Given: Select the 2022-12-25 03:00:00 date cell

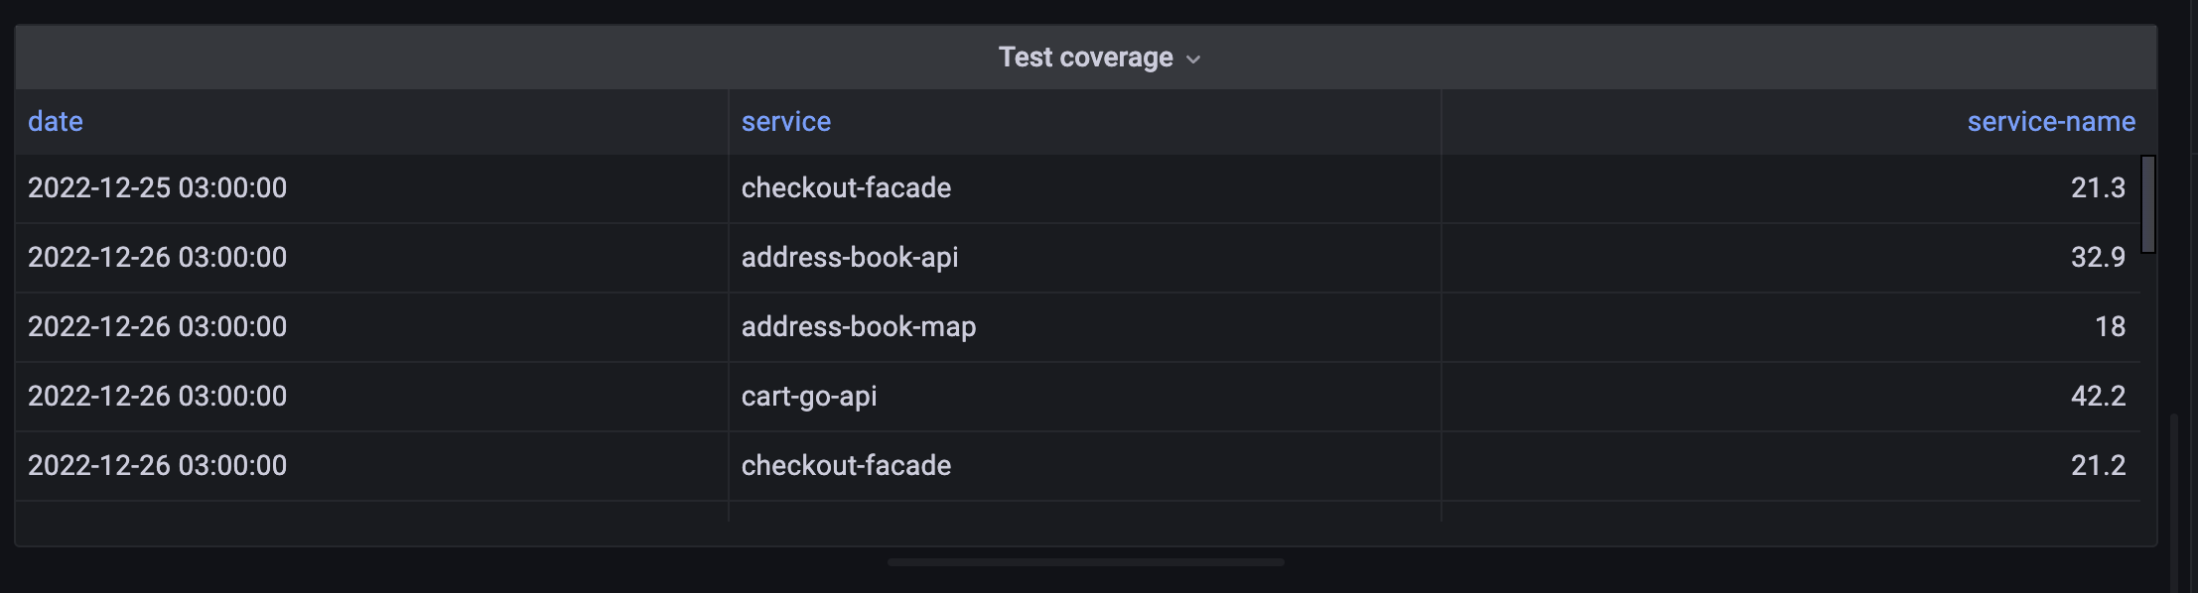Looking at the screenshot, I should pos(158,187).
